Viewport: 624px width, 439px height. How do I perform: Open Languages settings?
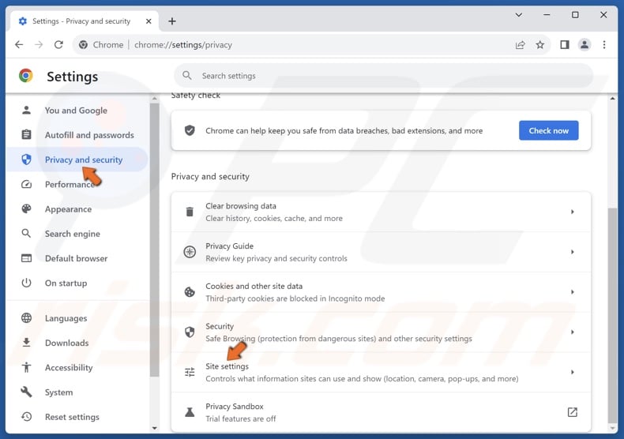[77, 317]
